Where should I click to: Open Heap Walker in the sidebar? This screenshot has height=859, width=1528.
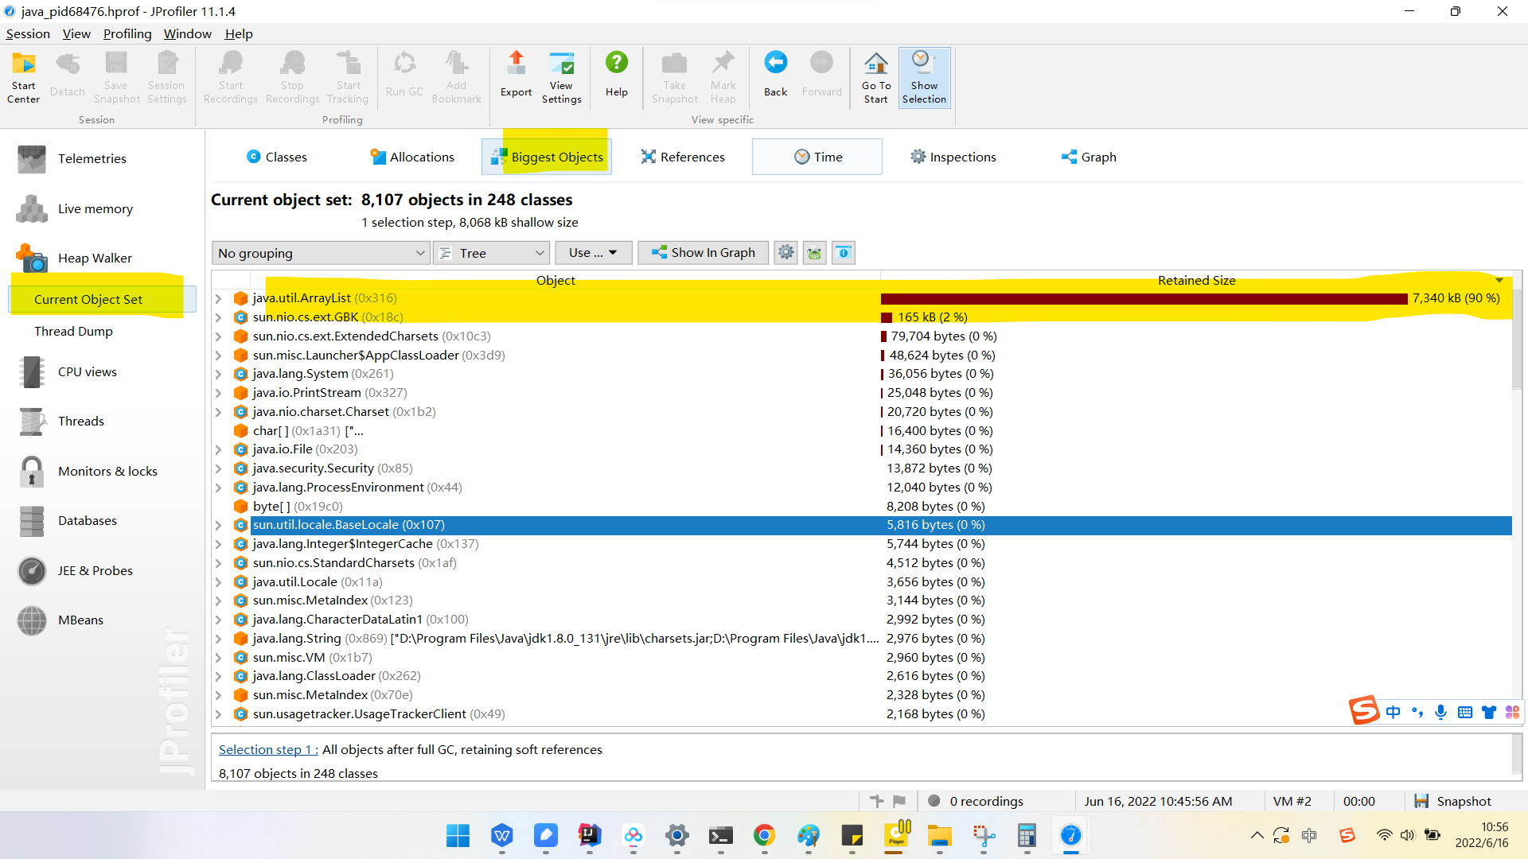click(x=95, y=258)
